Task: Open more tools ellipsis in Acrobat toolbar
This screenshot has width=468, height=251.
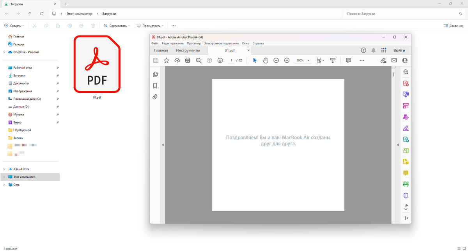Action: click(362, 60)
